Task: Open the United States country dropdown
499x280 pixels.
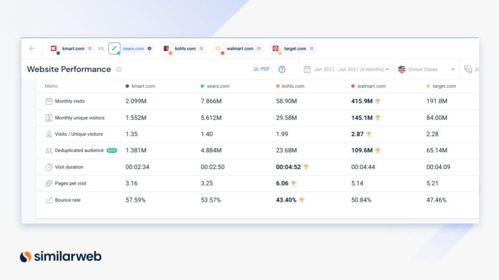Action: click(426, 69)
